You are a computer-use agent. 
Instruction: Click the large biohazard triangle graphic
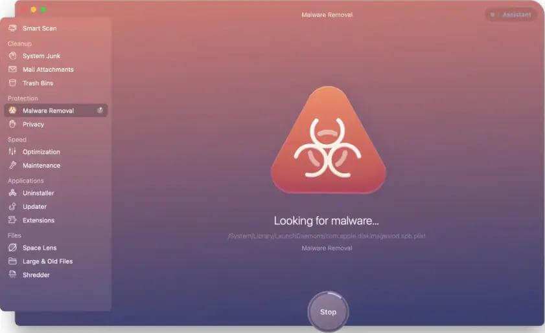[x=328, y=142]
